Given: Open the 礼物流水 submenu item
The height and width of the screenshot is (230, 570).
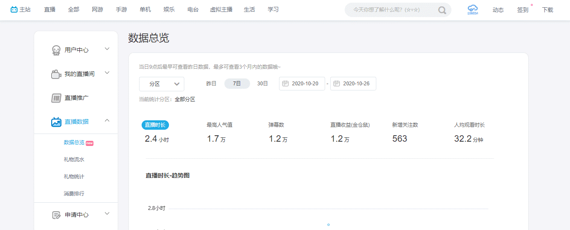Looking at the screenshot, I should pyautogui.click(x=74, y=159).
